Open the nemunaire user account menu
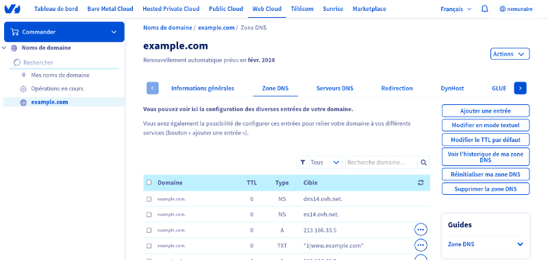548x260 pixels. [x=516, y=9]
